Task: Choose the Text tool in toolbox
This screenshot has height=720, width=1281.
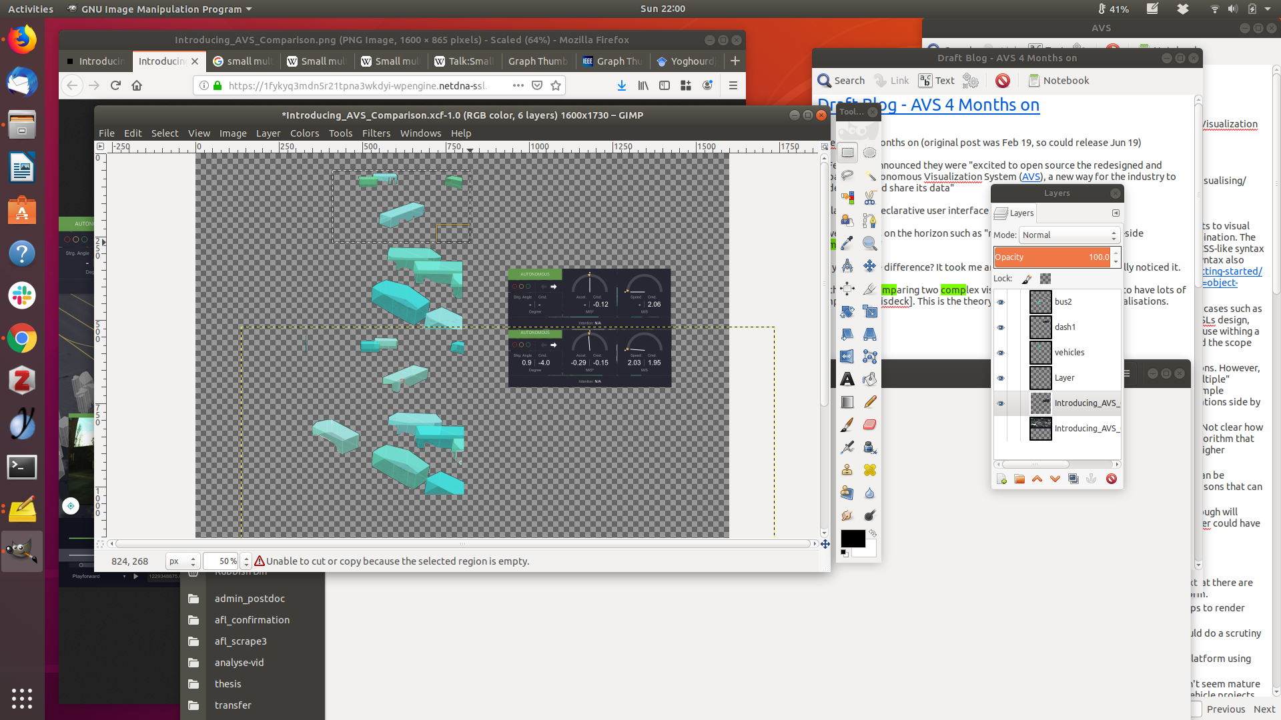Action: 847,379
